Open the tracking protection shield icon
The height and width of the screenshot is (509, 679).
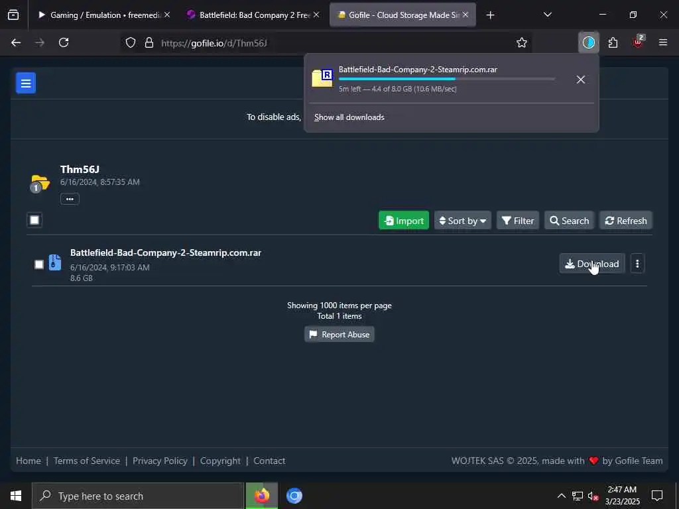click(x=131, y=42)
